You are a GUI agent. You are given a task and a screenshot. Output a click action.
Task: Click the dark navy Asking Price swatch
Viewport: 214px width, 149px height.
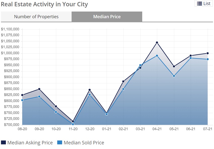[x=4, y=143]
